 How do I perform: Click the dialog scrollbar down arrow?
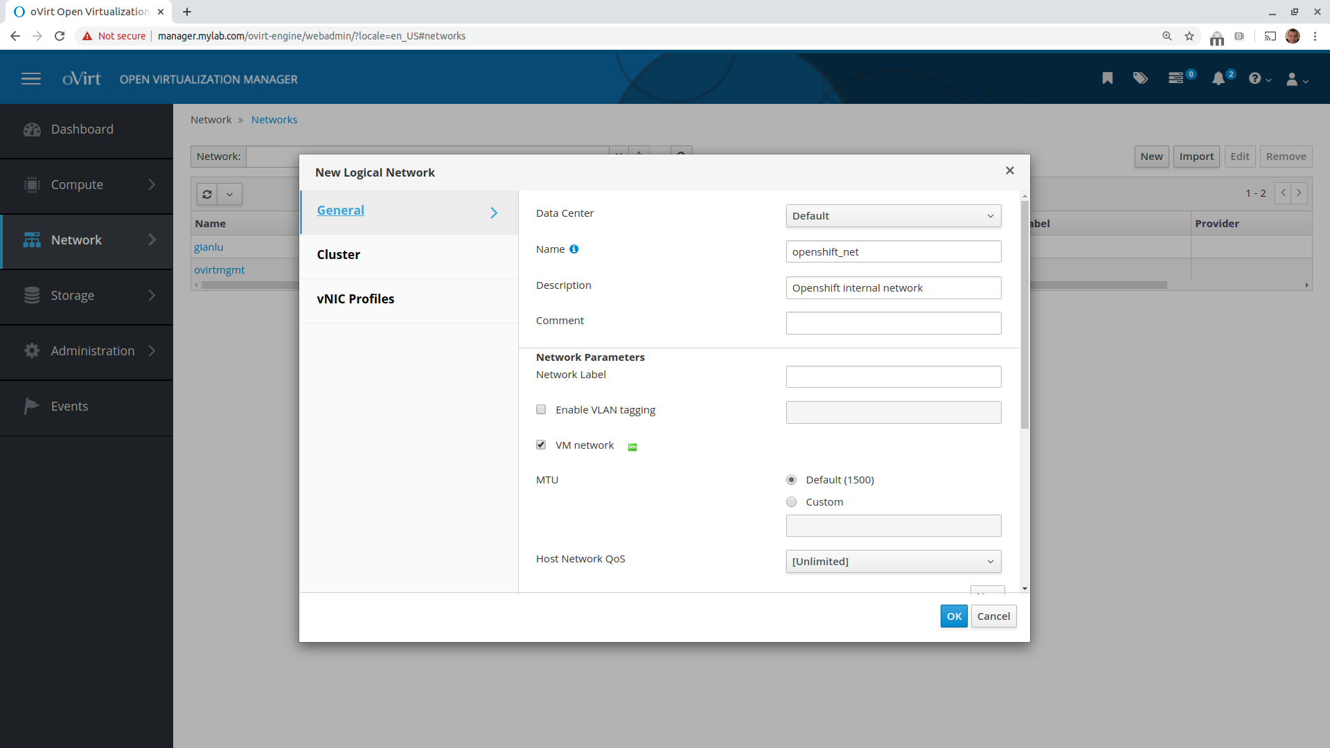1025,589
